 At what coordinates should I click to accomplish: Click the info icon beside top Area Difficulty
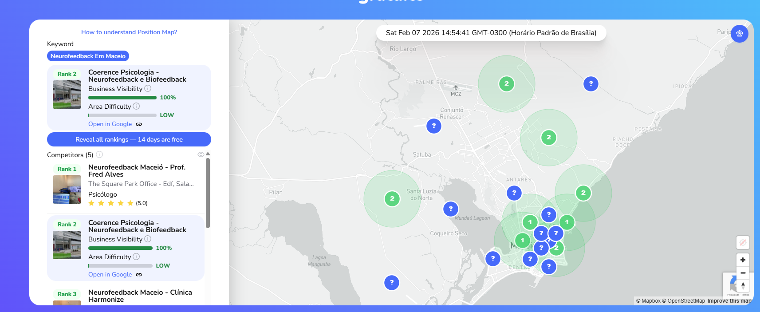point(136,106)
